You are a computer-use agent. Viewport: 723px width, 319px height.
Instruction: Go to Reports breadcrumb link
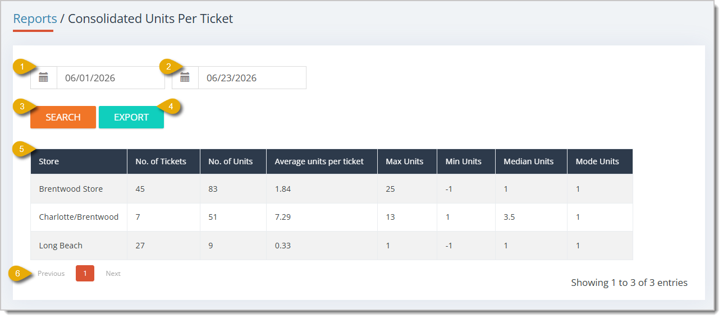click(35, 19)
